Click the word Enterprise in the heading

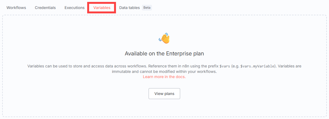coord(179,53)
